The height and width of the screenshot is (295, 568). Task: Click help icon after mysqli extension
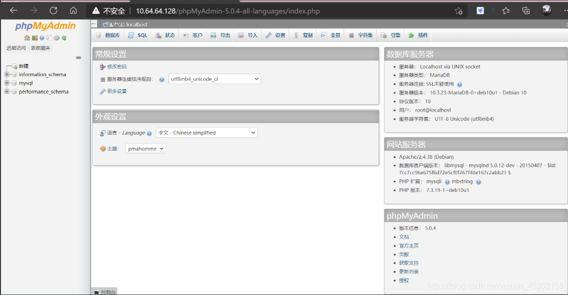point(447,182)
